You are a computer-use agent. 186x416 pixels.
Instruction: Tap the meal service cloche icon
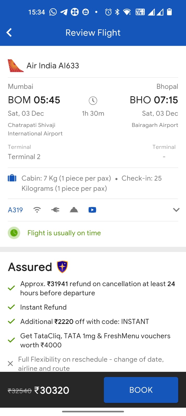pos(74,210)
